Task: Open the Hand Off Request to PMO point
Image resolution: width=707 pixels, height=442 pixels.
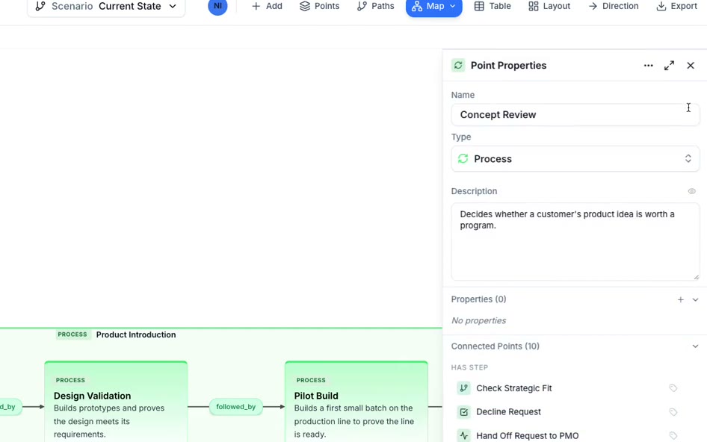Action: pos(528,436)
